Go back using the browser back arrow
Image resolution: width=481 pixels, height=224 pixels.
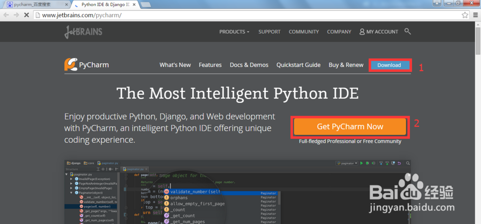6,15
